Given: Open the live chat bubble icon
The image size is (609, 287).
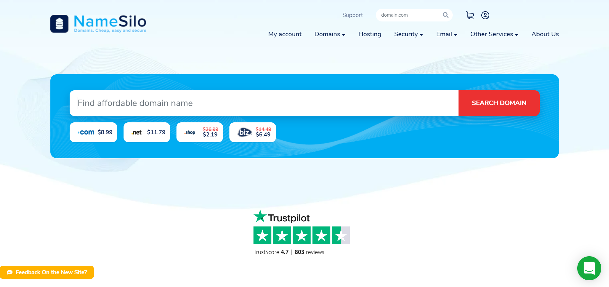Looking at the screenshot, I should click(589, 268).
